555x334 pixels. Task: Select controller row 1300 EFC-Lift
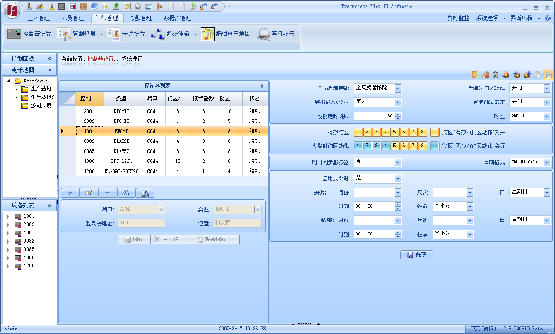(163, 161)
